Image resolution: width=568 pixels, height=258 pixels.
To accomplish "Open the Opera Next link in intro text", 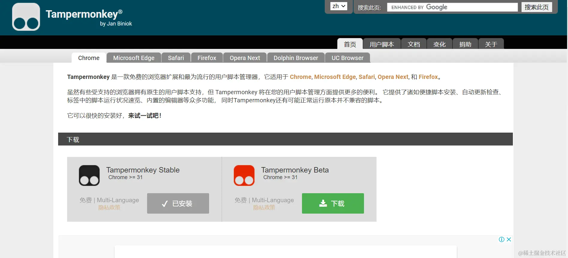I will 393,77.
